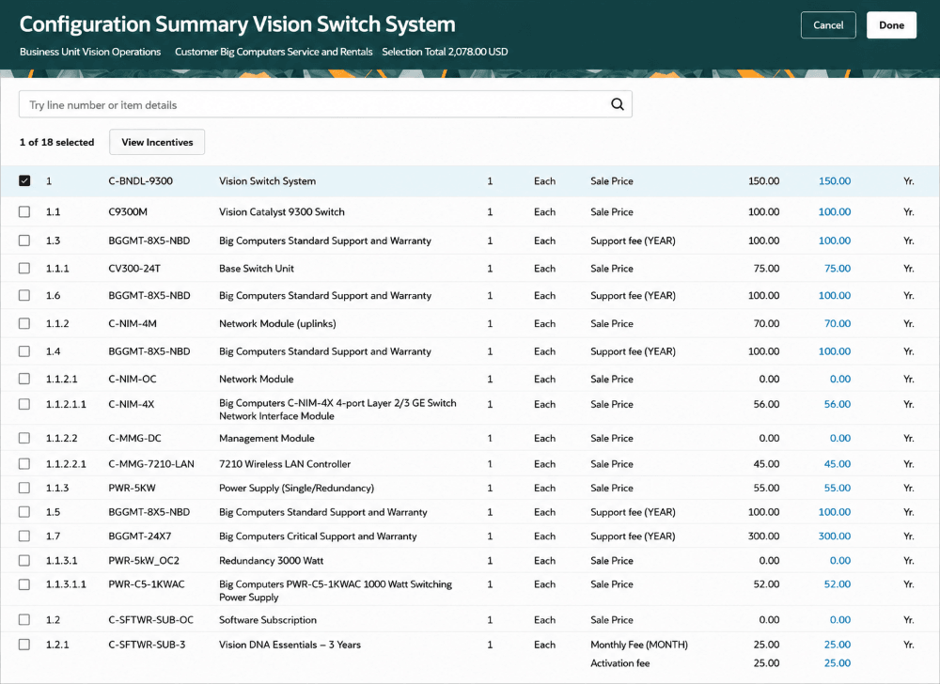Click 'Support fee (YEAR)' in line 1.3
This screenshot has width=940, height=684.
(633, 241)
